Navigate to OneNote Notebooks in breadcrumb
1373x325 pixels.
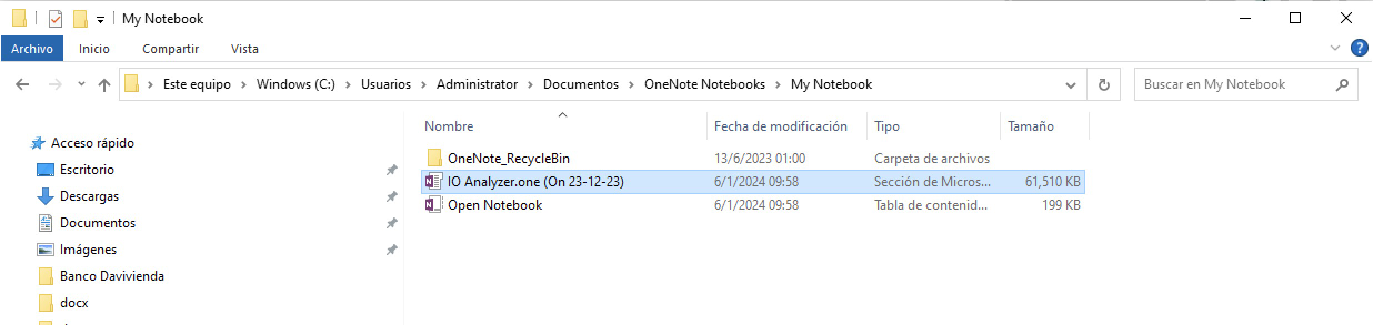704,84
